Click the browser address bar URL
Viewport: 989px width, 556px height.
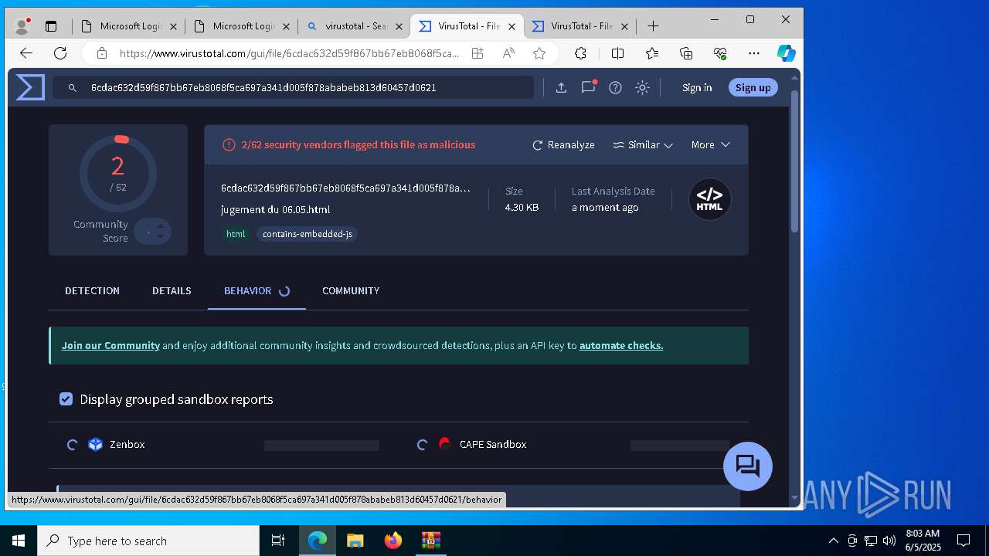coord(289,53)
